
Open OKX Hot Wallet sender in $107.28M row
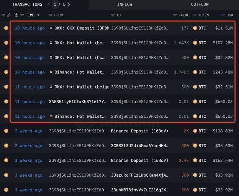click(x=79, y=43)
